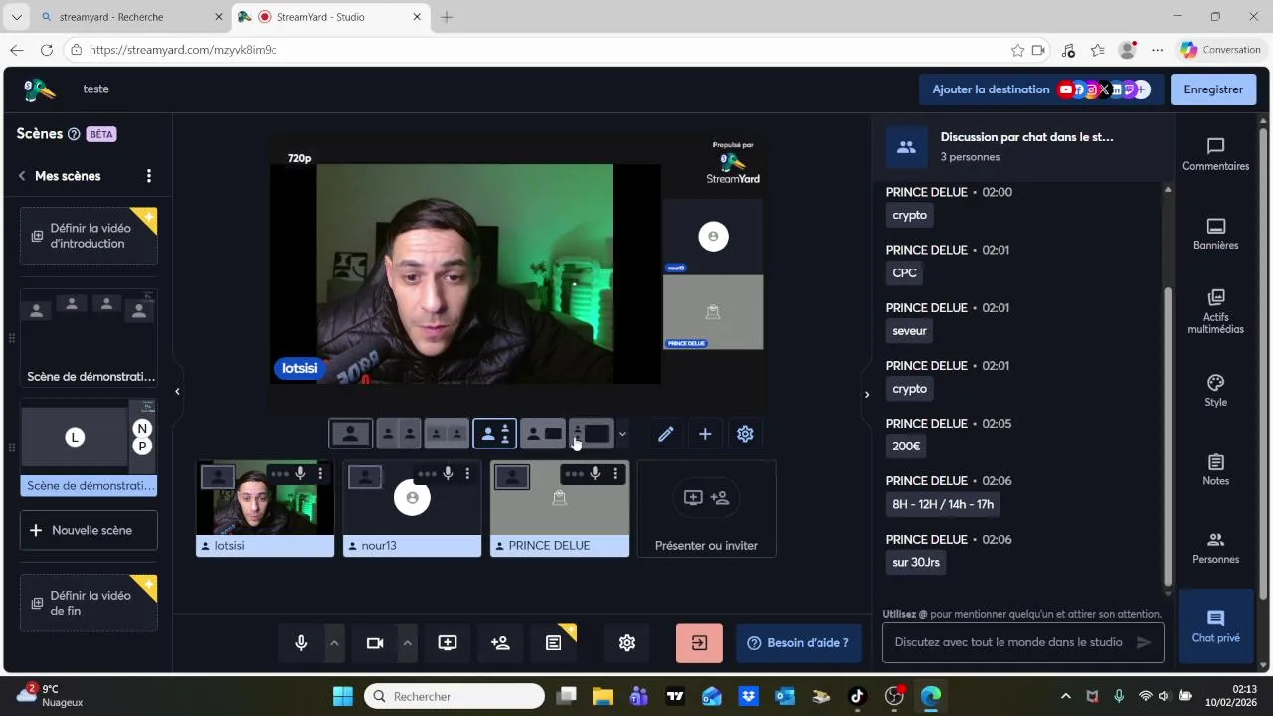1273x716 pixels.
Task: Open options menu on lotsisi card
Action: (320, 474)
